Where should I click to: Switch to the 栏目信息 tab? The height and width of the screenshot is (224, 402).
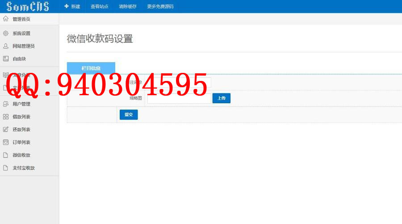[x=91, y=68]
